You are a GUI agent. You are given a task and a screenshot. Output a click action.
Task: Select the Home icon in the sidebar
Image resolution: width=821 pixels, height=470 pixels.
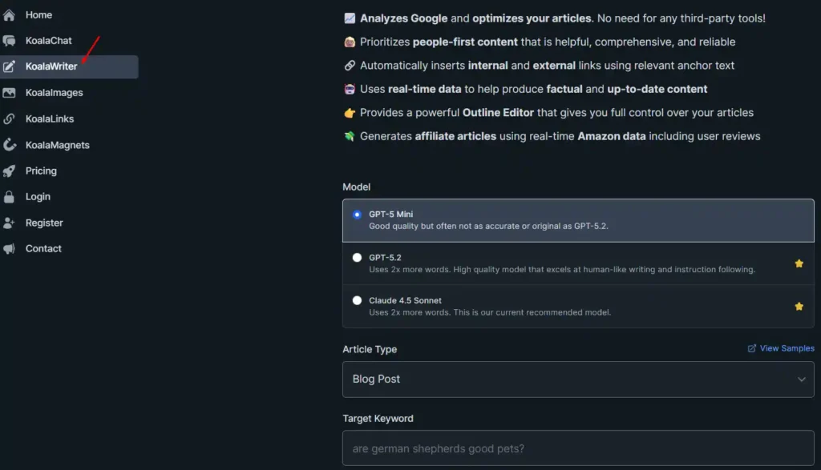tap(11, 14)
